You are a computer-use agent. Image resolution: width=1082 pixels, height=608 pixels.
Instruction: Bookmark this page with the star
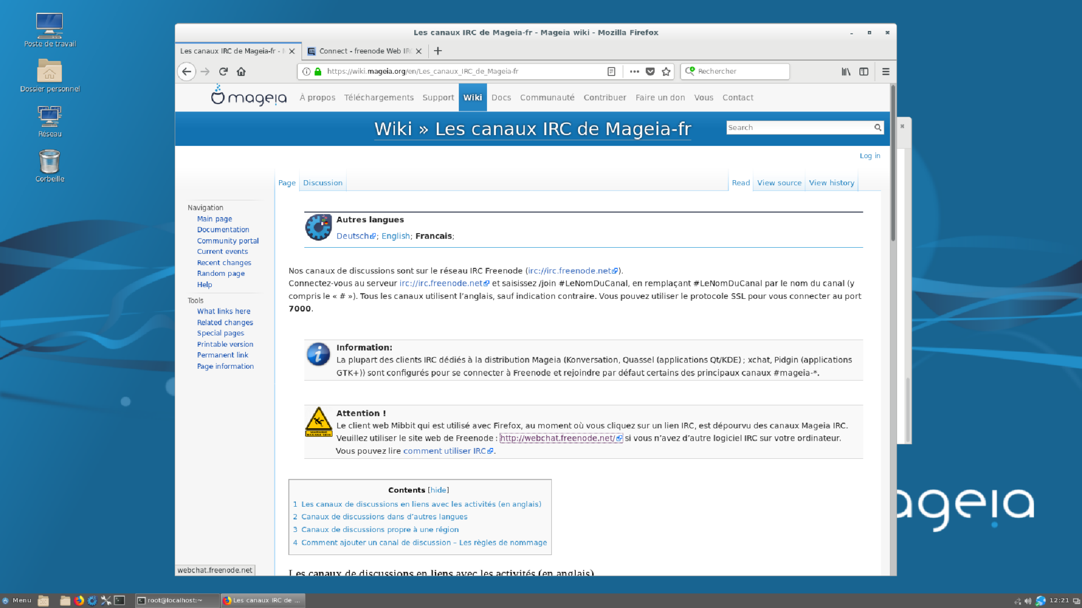point(666,71)
